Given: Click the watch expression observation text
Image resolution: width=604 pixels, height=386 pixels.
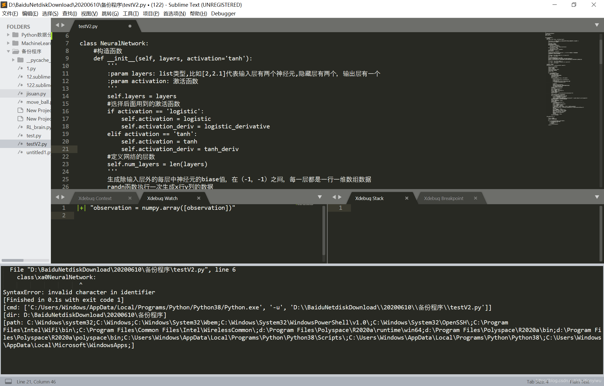Looking at the screenshot, I should (x=163, y=208).
